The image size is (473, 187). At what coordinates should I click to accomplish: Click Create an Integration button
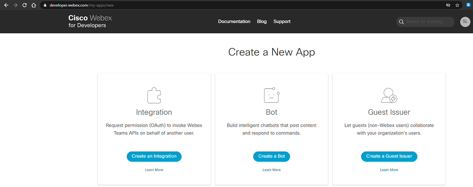tap(154, 156)
